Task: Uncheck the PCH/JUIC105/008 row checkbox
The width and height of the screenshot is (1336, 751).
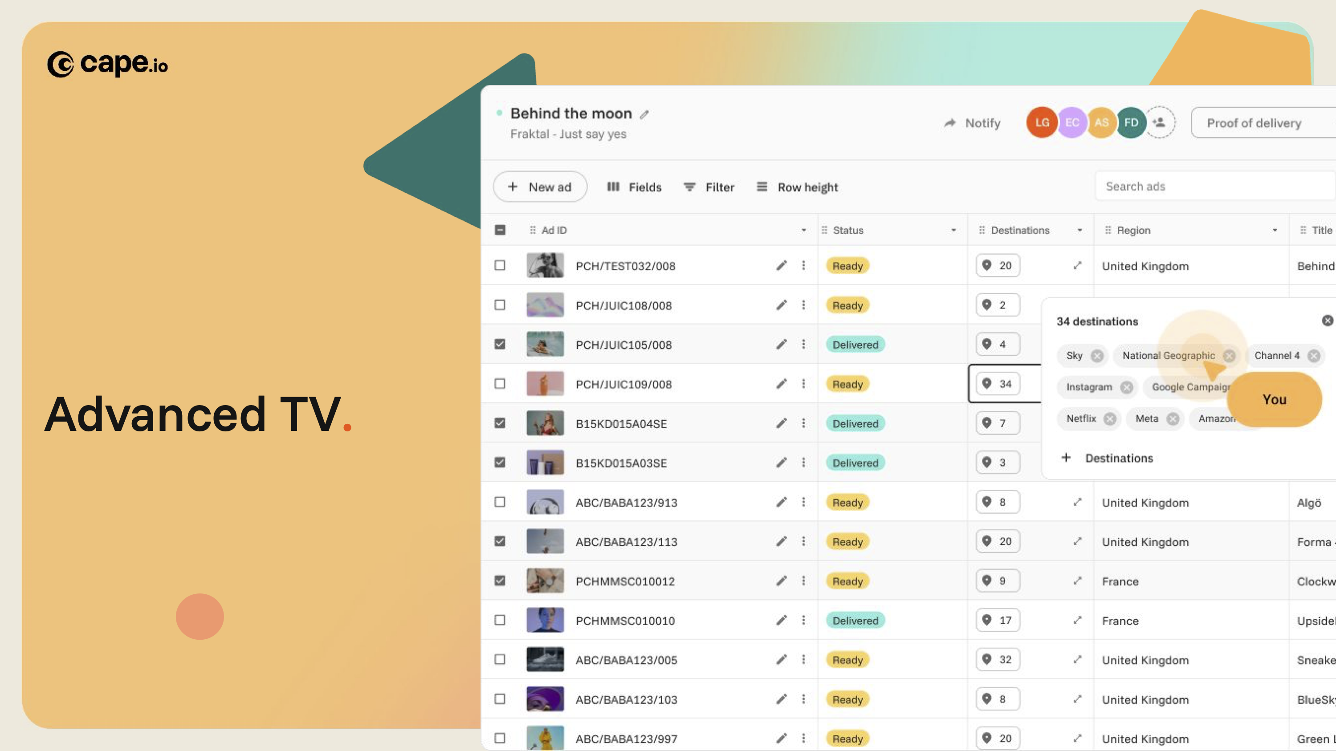Action: point(500,344)
